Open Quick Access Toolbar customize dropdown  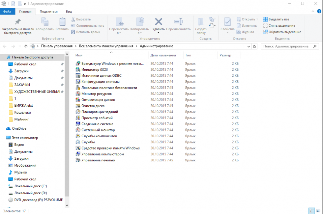(x=25, y=4)
